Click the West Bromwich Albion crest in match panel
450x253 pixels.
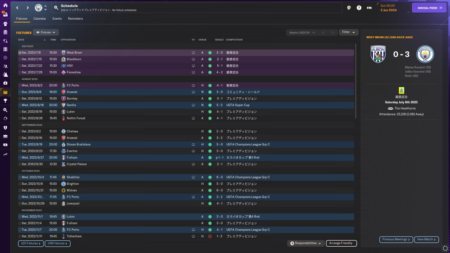coord(378,54)
